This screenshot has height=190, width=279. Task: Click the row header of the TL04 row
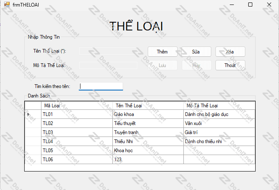click(33, 141)
